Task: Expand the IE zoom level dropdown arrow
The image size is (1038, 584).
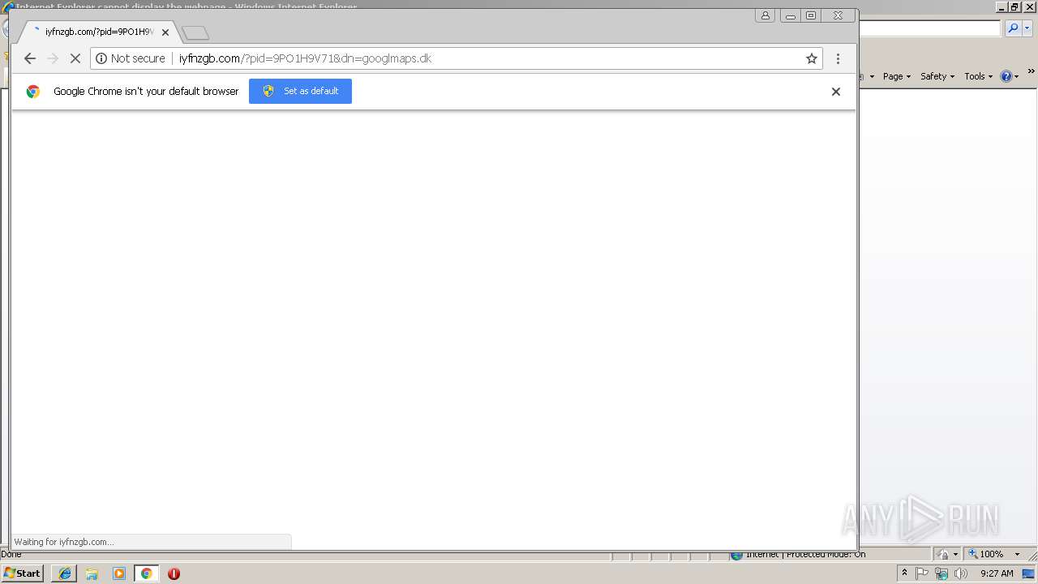Action: (1017, 555)
